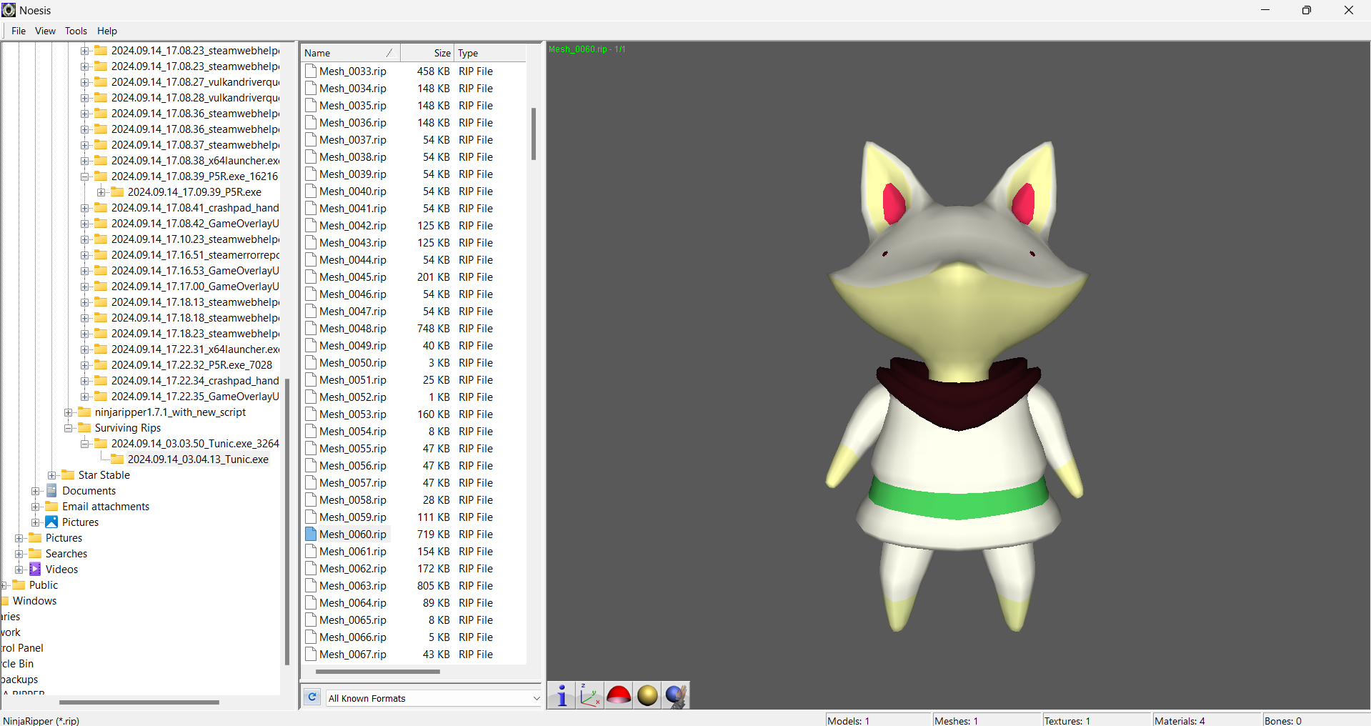
Task: Expand the ninjaripper1.7.1_with_new_script folder
Action: click(69, 412)
